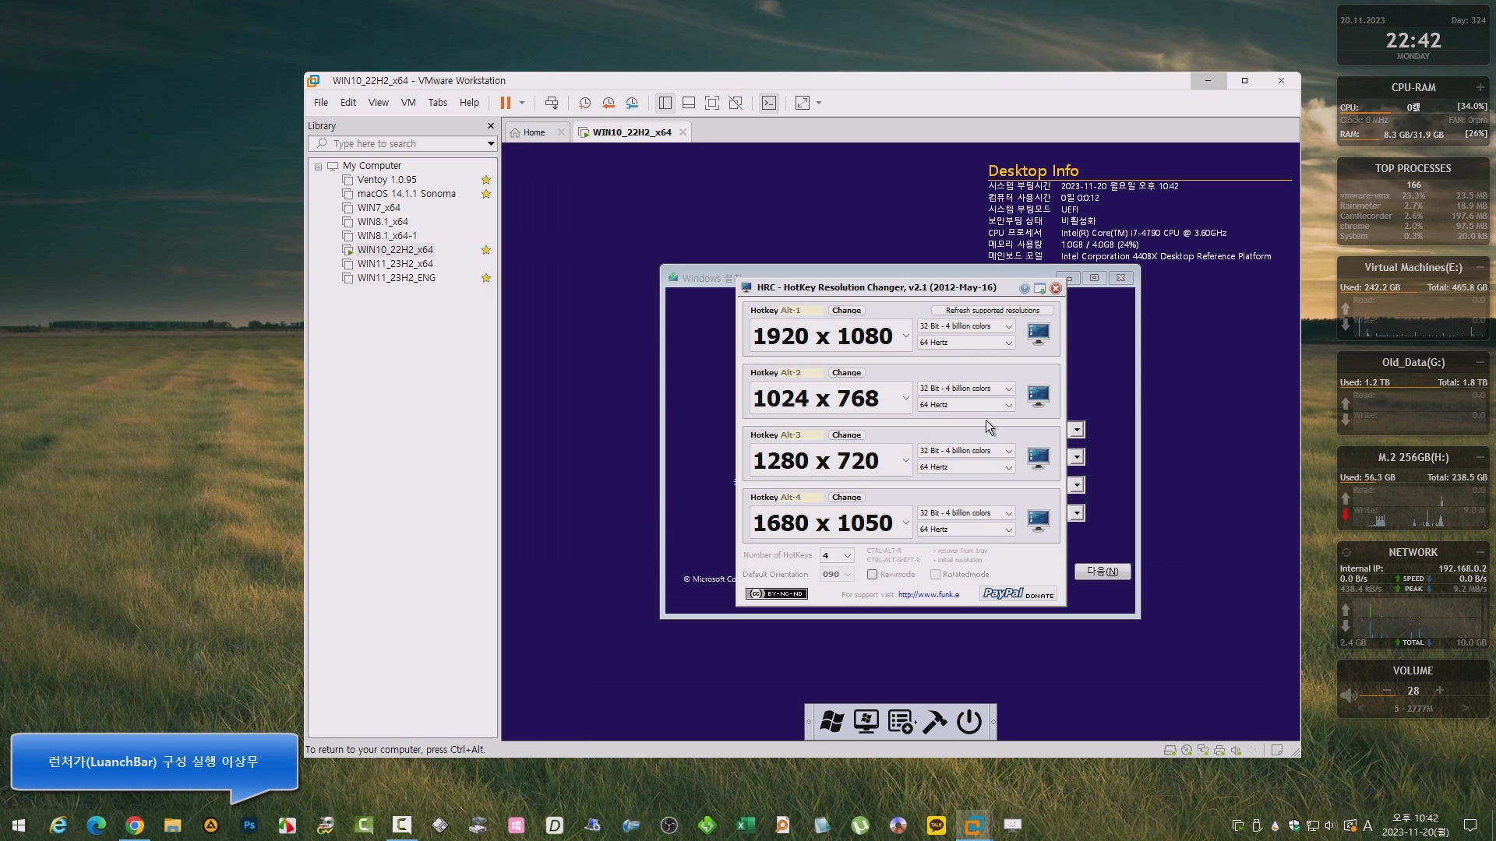This screenshot has width=1496, height=841.
Task: Open the View menu
Action: [x=379, y=103]
